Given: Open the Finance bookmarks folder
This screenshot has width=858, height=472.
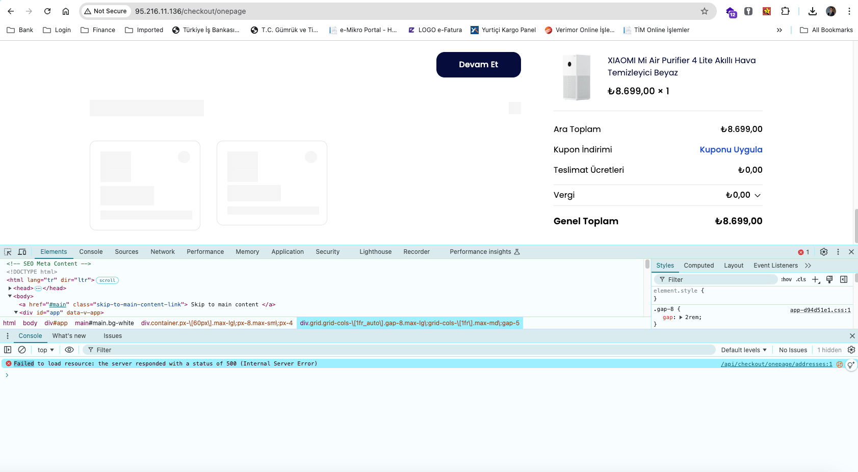Looking at the screenshot, I should pos(98,30).
